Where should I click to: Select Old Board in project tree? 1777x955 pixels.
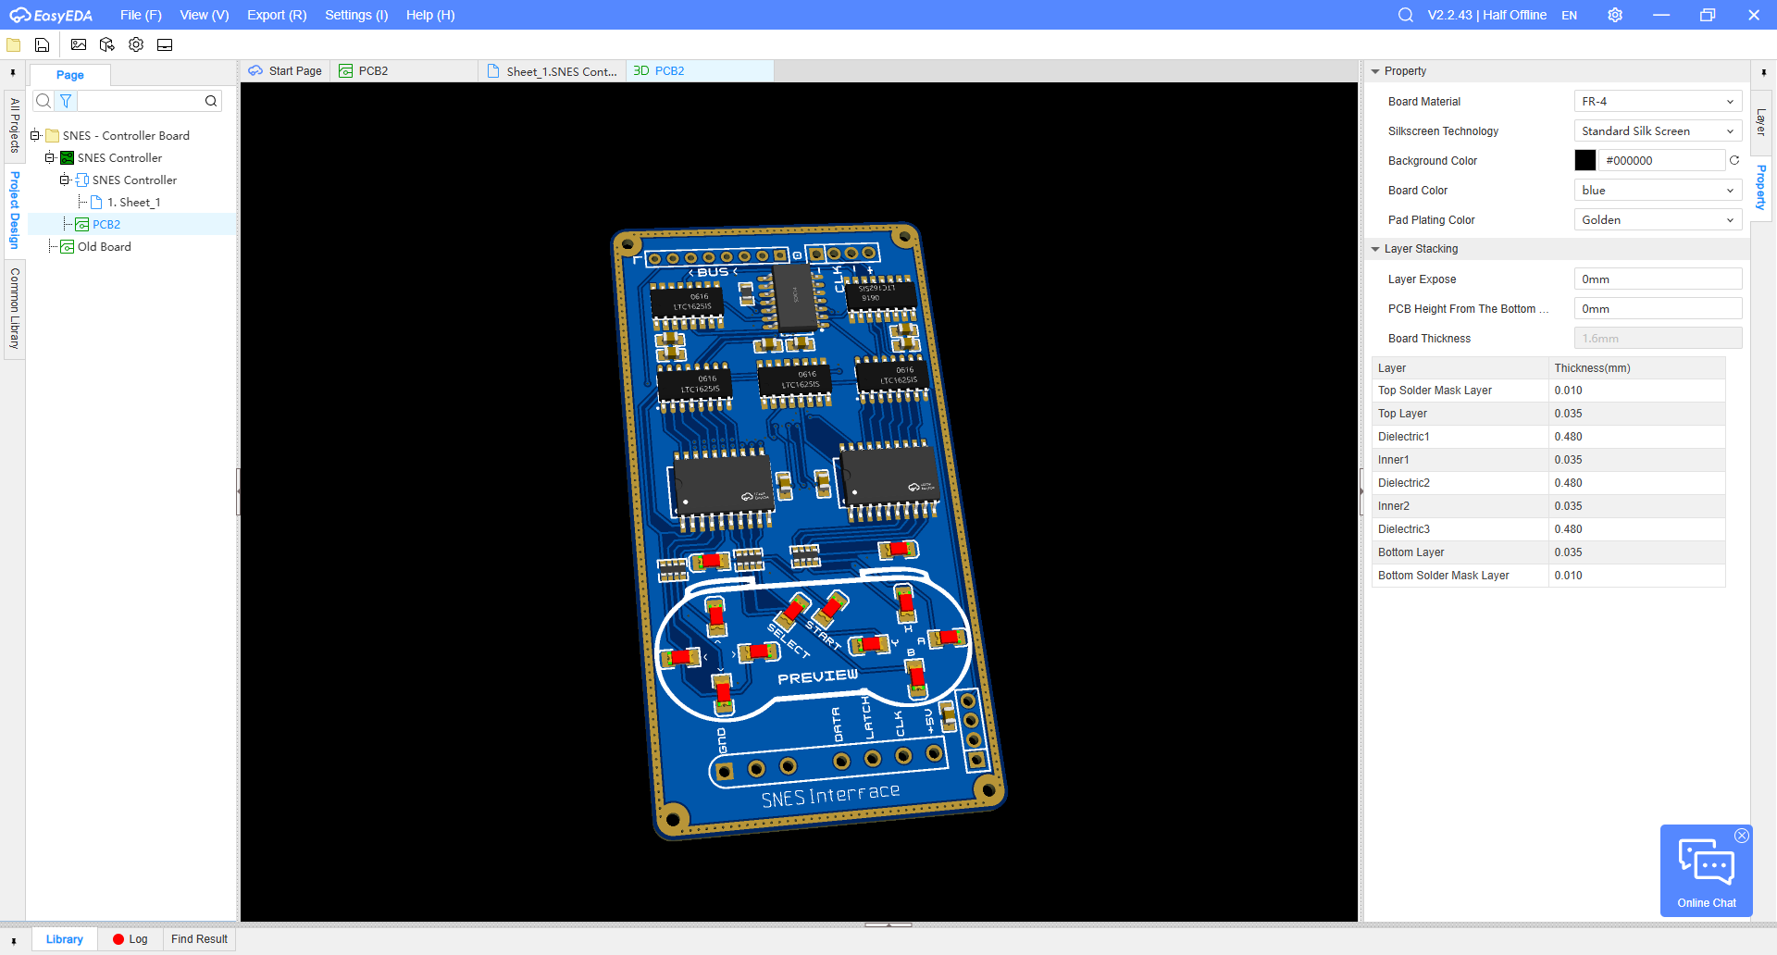pos(105,247)
